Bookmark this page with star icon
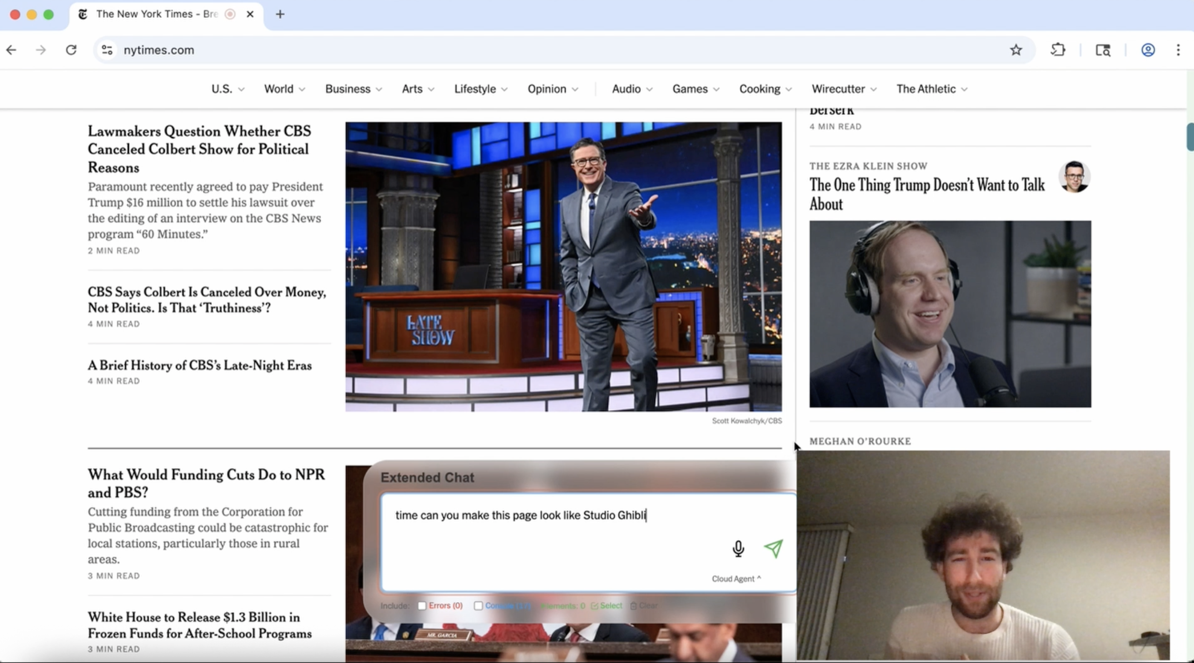This screenshot has width=1194, height=663. point(1016,50)
